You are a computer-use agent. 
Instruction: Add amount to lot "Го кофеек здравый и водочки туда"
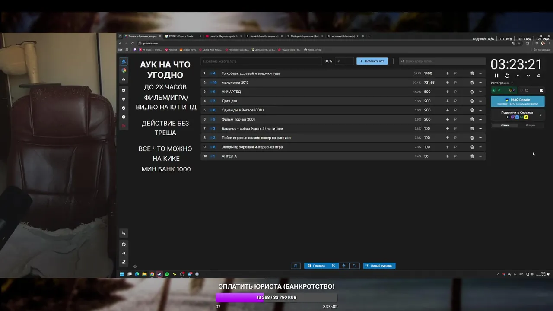click(447, 73)
